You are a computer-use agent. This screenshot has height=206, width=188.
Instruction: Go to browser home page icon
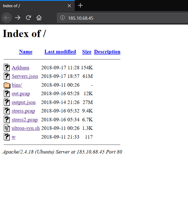[x=39, y=18]
